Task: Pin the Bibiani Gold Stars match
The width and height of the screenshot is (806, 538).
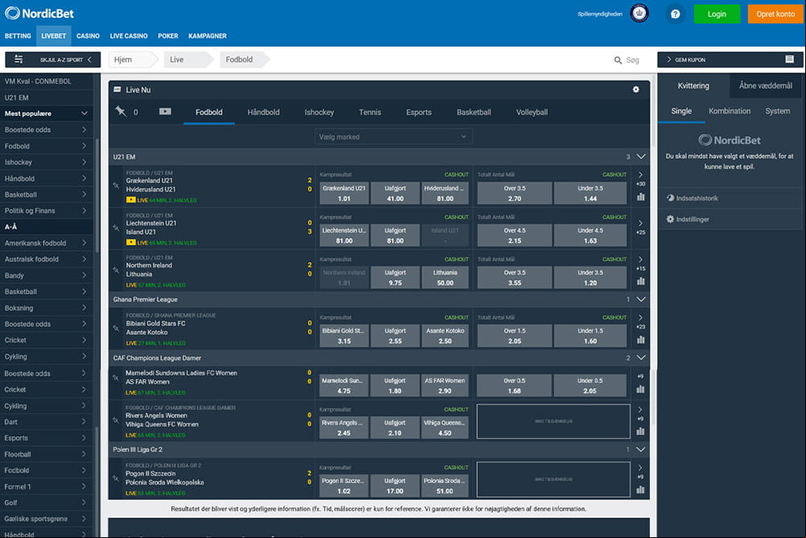Action: pyautogui.click(x=116, y=328)
